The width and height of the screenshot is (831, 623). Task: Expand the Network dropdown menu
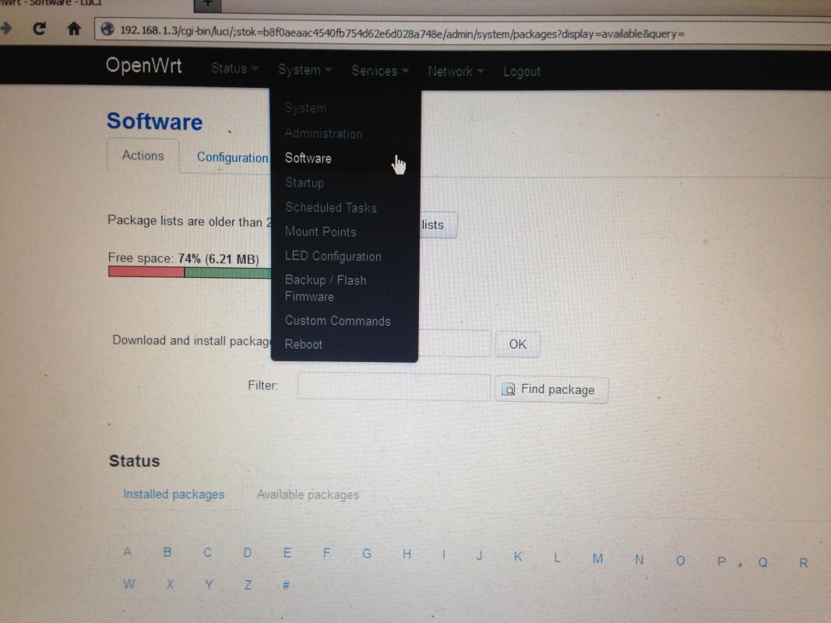pos(456,71)
